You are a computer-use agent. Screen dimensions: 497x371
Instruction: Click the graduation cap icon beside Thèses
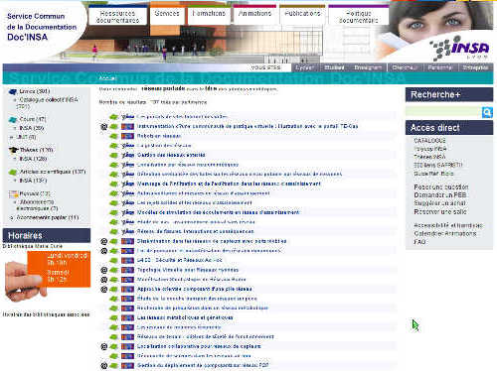(x=13, y=151)
